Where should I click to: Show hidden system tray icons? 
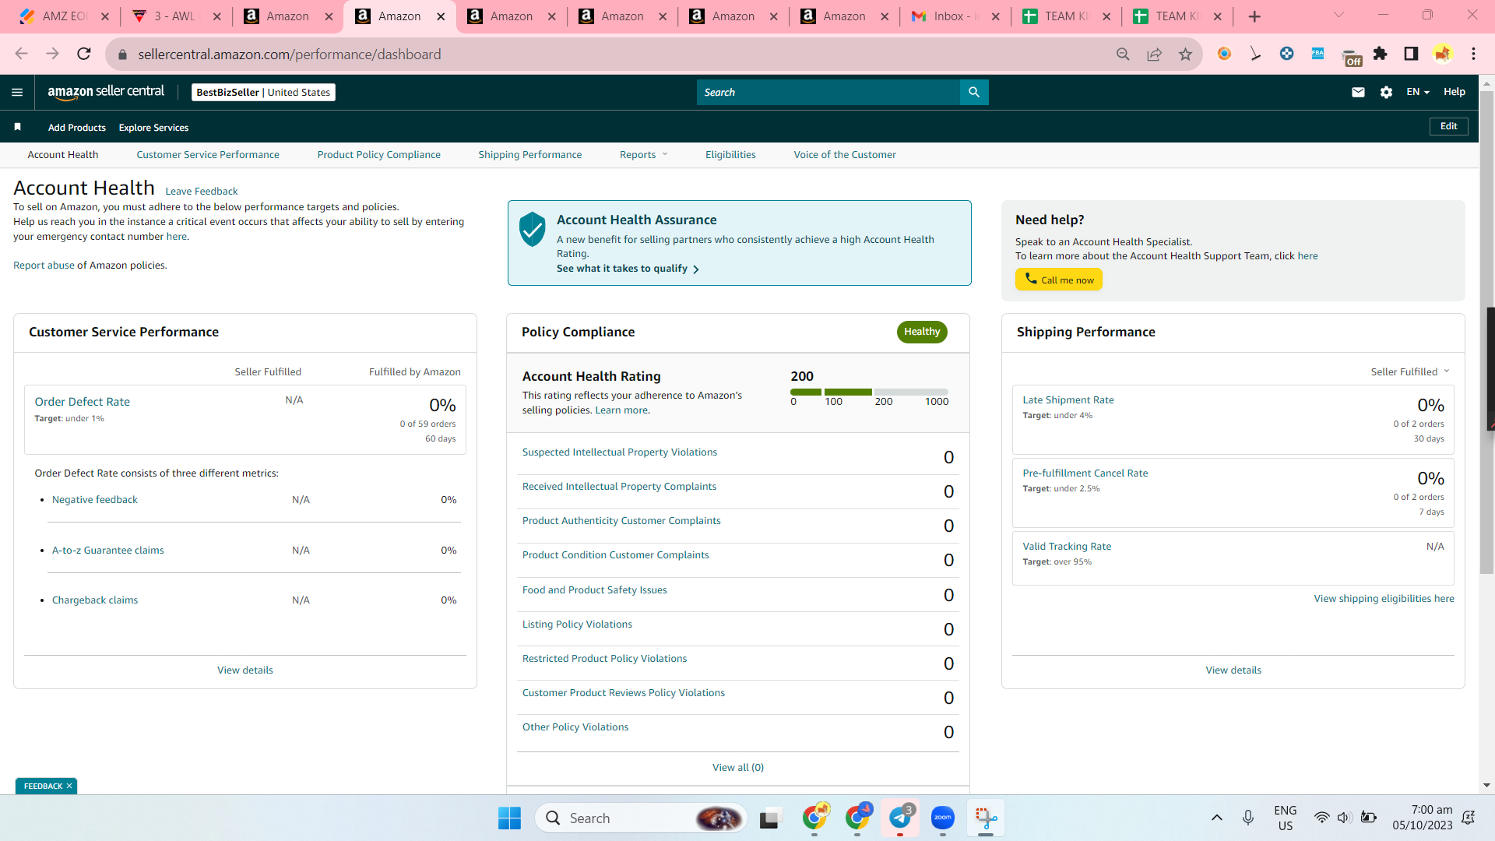pyautogui.click(x=1216, y=818)
